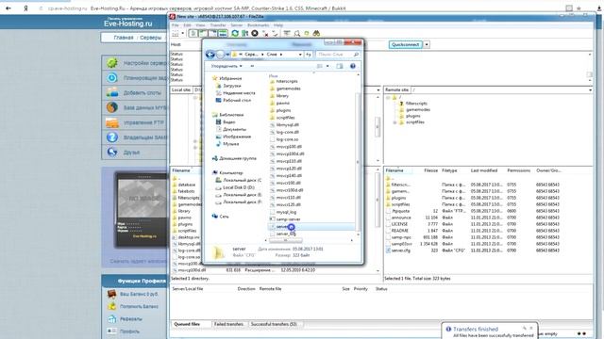Open Пополнить баланс link
Screen dimensions: 604x339
tap(139, 306)
